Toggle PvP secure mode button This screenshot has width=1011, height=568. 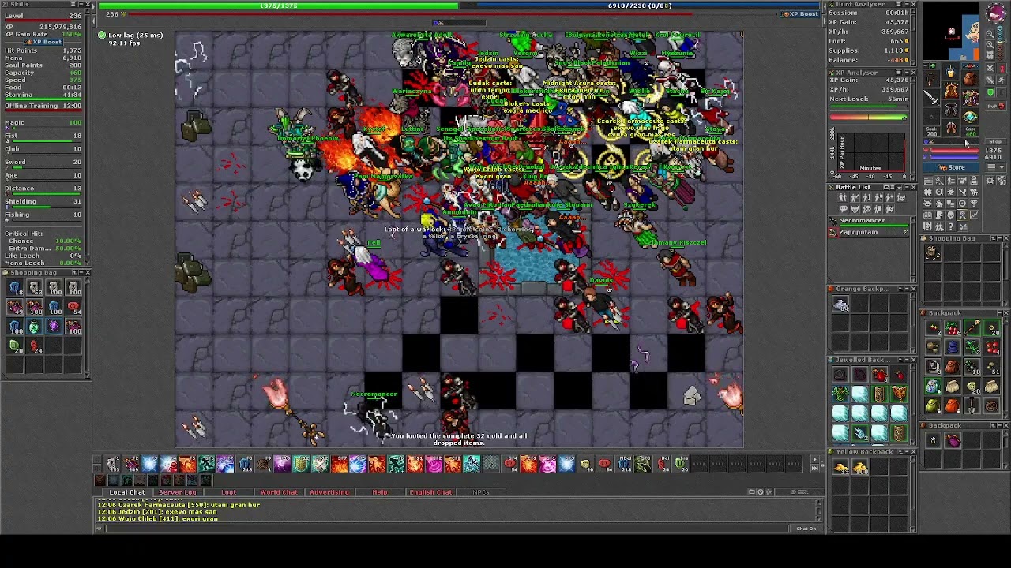click(996, 106)
